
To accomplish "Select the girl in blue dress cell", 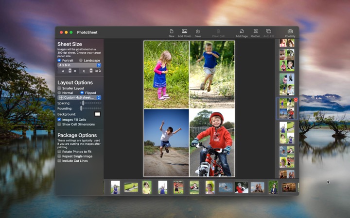I will coord(166,75).
